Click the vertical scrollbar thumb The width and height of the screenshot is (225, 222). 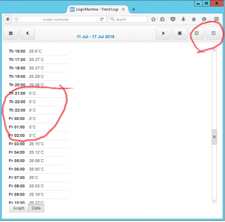pos(214,137)
